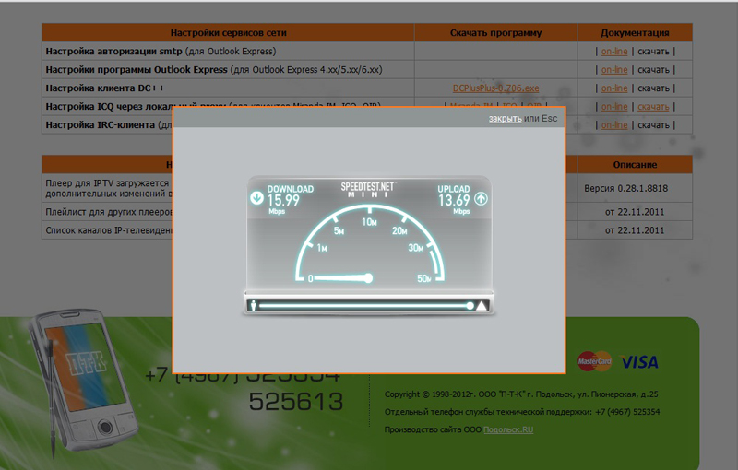
Task: Click the triangle server icon on progress bar
Action: click(482, 305)
